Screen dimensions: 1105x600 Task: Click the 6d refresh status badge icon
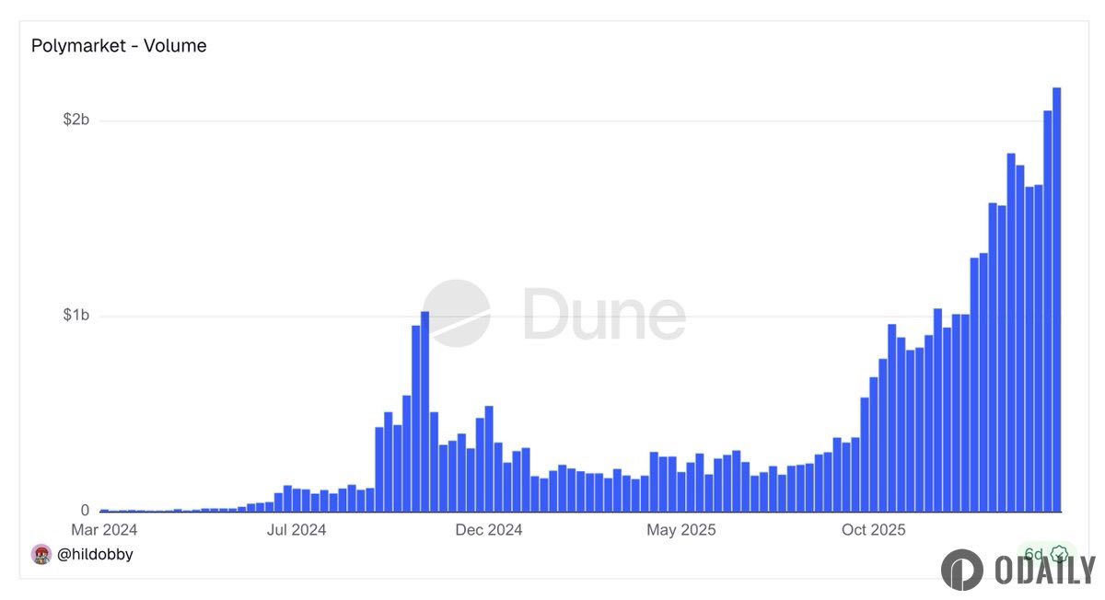[1059, 554]
